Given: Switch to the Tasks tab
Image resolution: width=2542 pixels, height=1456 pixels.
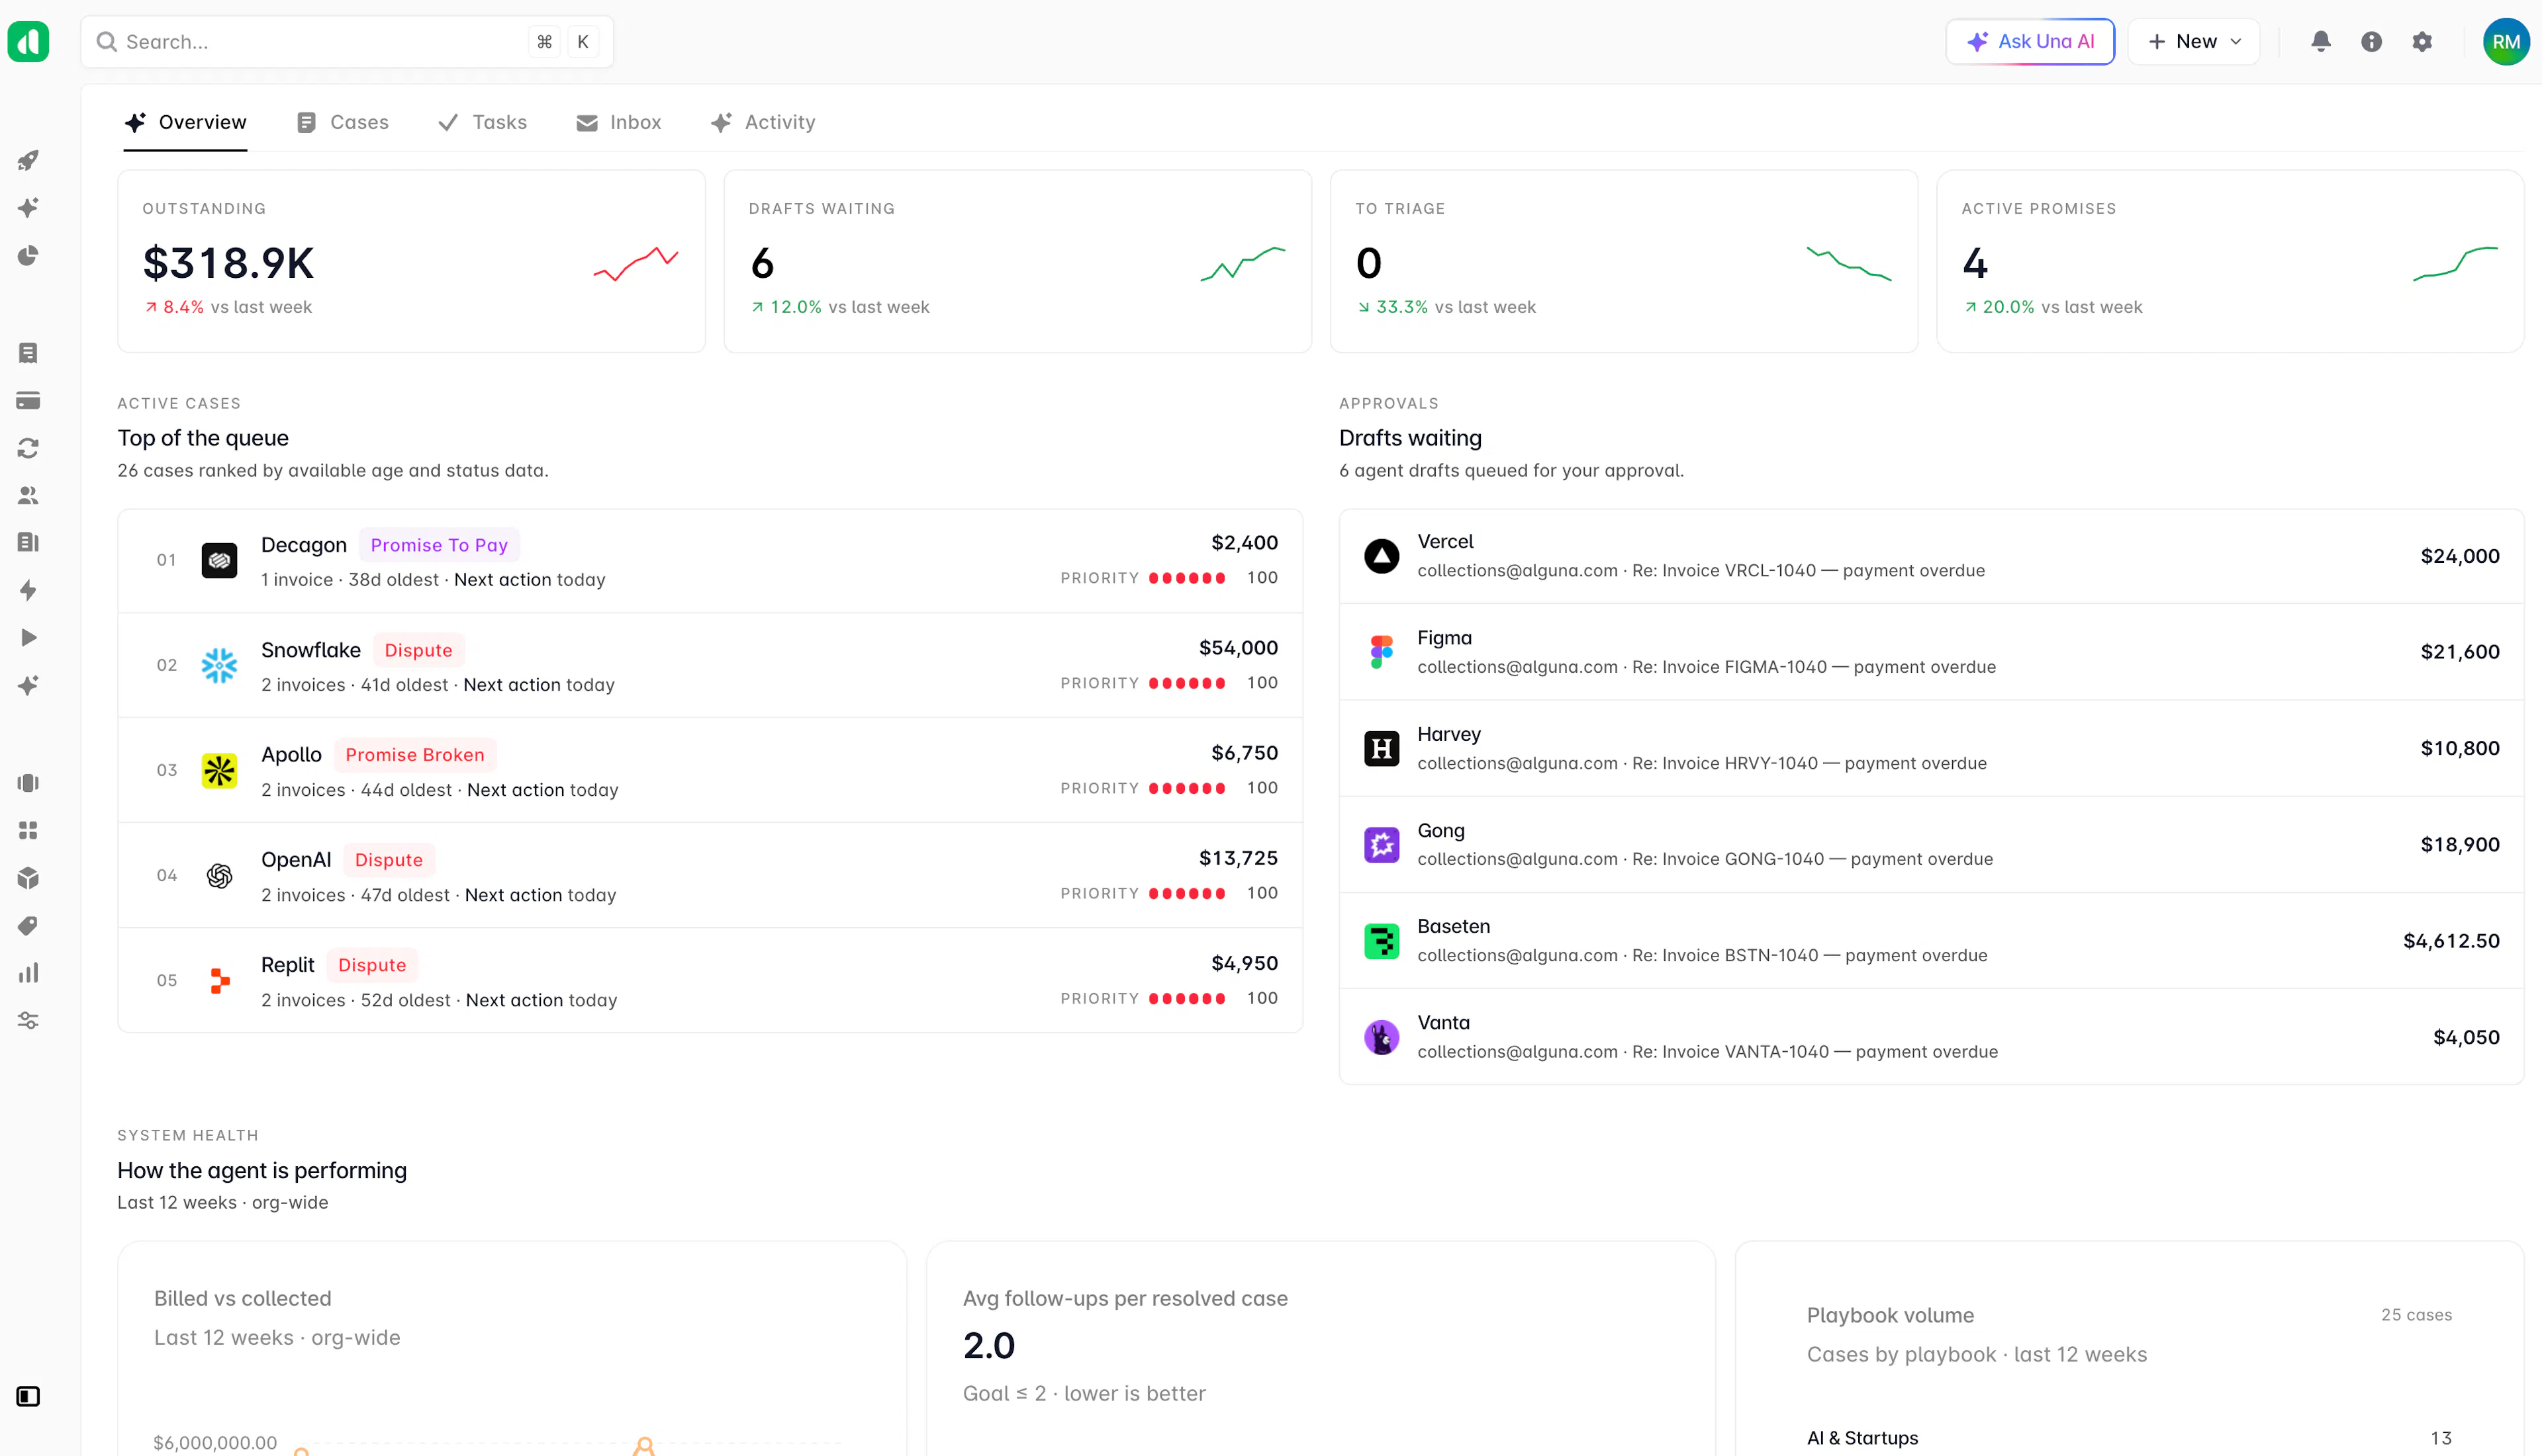Looking at the screenshot, I should [x=482, y=122].
